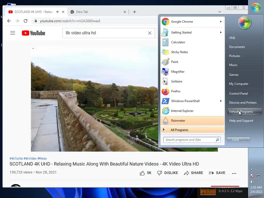Start the Solitaire game

pos(192,81)
